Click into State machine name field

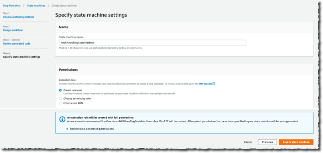click(x=152, y=42)
